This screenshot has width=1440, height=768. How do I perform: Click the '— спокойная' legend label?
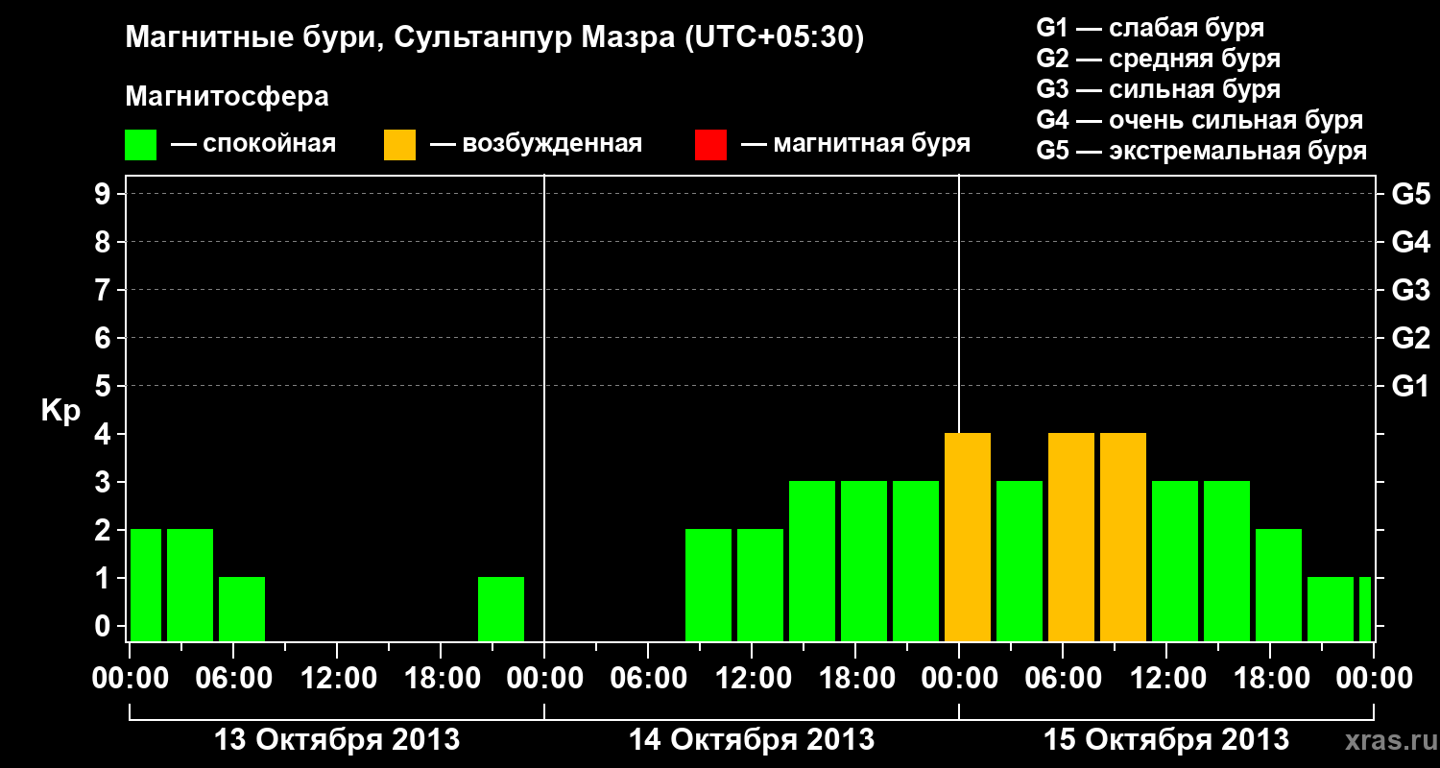pos(253,145)
